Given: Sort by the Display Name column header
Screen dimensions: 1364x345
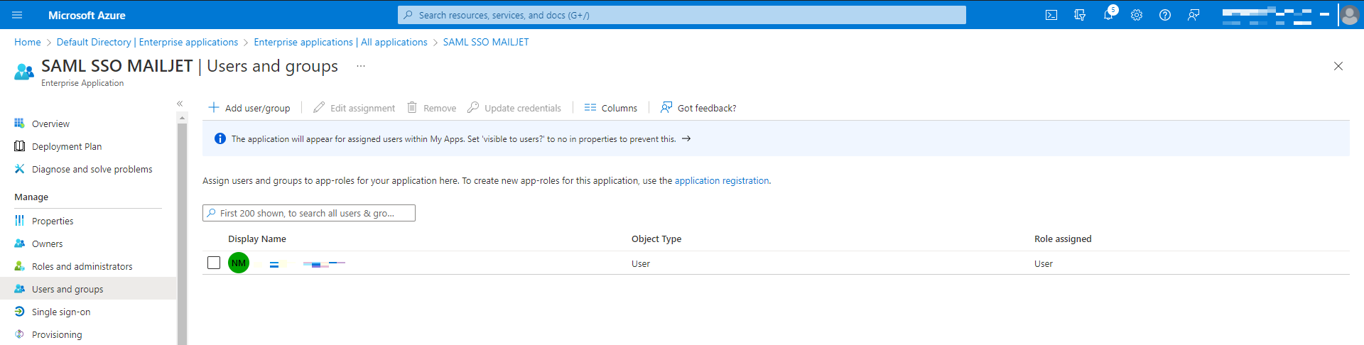Looking at the screenshot, I should tap(257, 239).
